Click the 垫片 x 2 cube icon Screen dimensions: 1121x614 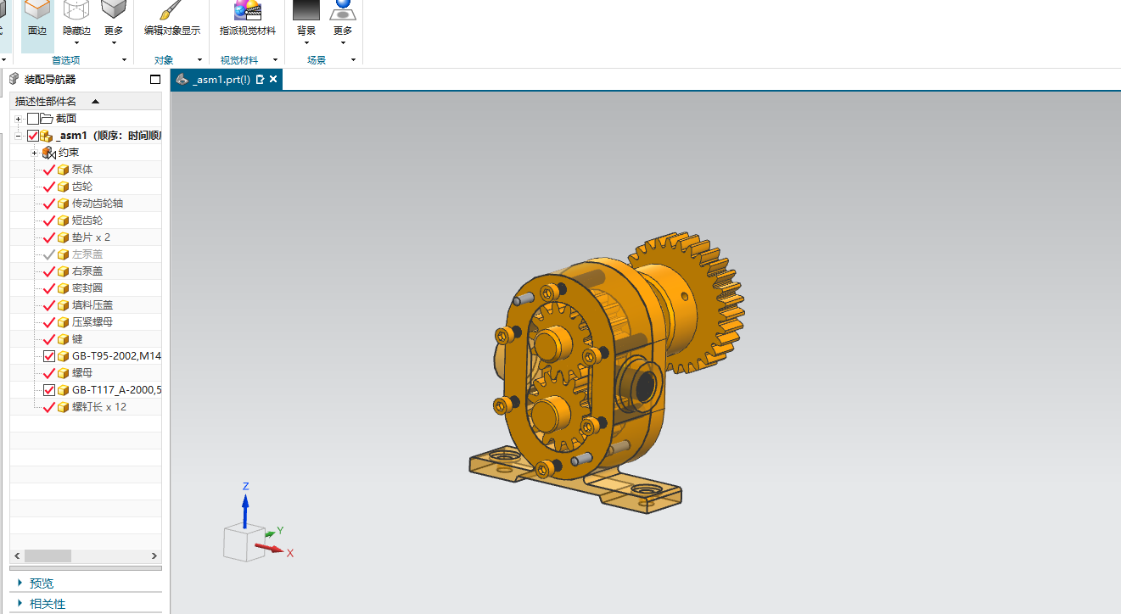tap(63, 237)
